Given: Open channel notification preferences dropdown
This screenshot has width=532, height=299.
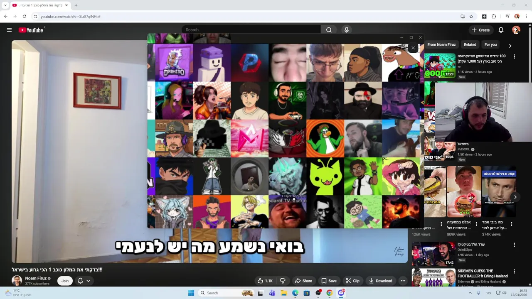Looking at the screenshot, I should pos(84,281).
